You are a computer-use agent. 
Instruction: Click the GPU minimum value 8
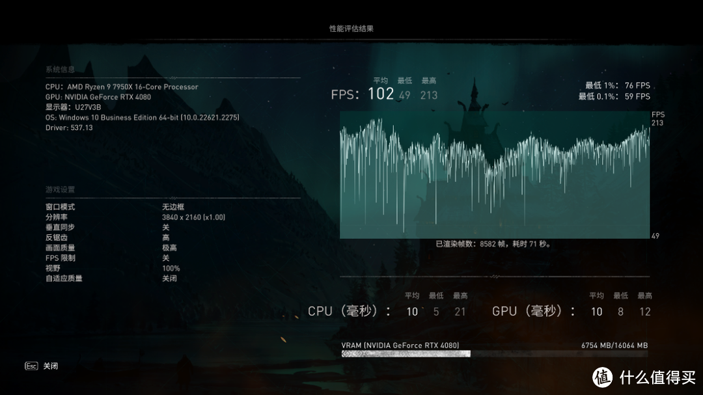pyautogui.click(x=620, y=312)
